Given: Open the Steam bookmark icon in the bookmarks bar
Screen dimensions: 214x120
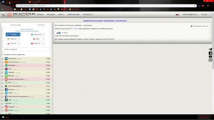Looking at the screenshot, I should coord(40,9).
